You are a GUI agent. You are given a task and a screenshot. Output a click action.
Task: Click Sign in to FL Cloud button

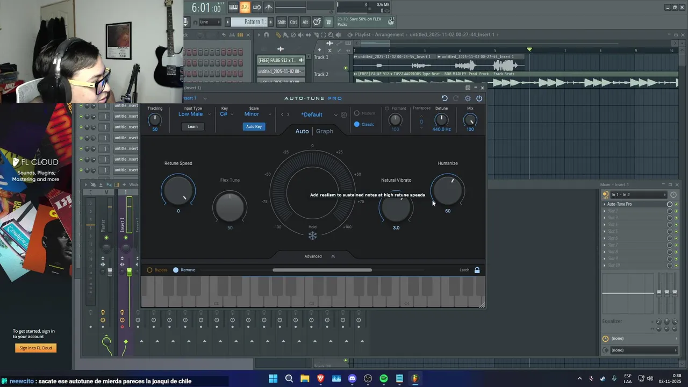point(36,348)
